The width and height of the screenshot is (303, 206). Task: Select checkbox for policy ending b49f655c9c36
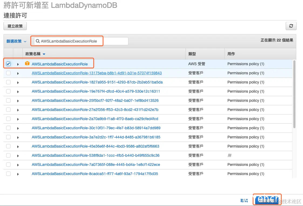pyautogui.click(x=8, y=155)
